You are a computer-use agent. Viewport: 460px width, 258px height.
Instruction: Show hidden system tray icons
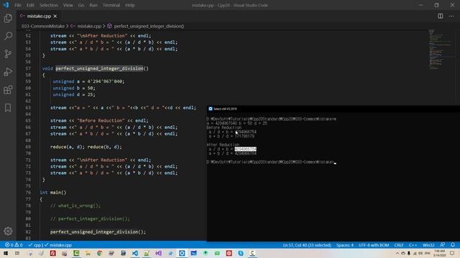tap(397, 253)
